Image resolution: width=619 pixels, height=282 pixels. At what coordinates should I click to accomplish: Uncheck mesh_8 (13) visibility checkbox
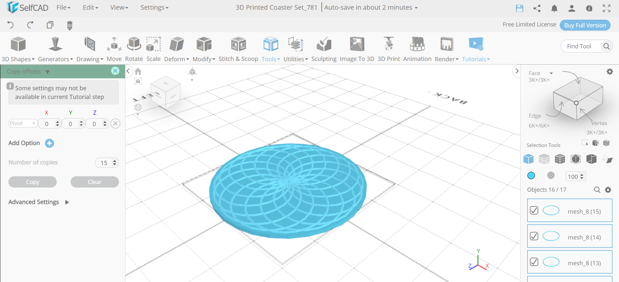[534, 262]
